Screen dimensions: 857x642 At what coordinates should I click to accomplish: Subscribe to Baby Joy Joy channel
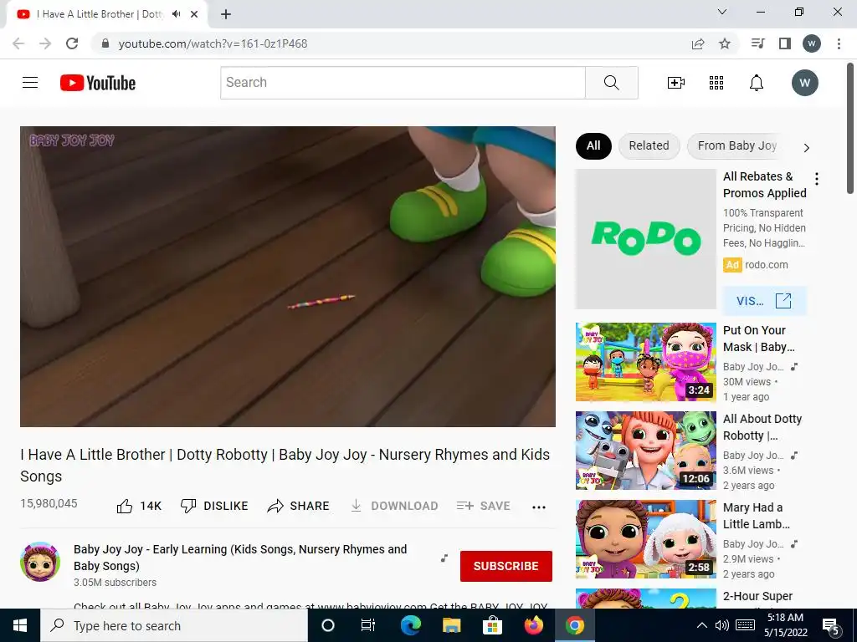click(x=506, y=566)
